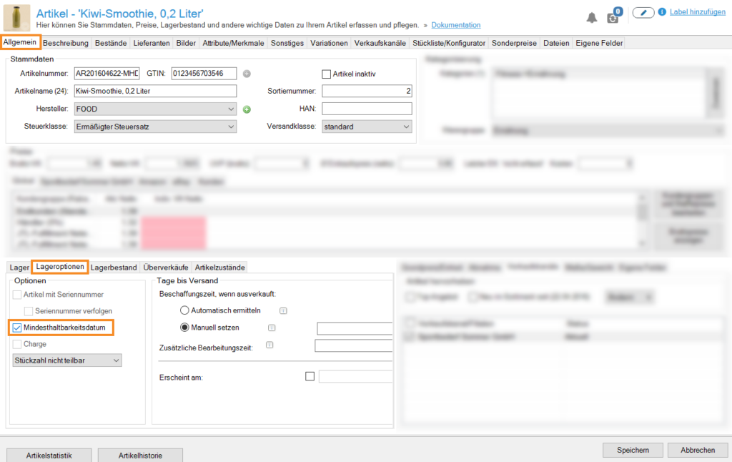
Task: Open the Lagerbestand tab
Action: click(114, 267)
